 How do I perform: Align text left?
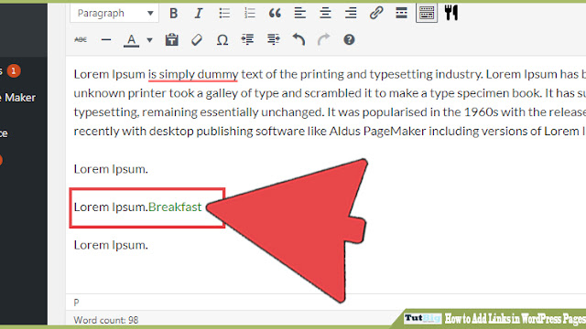click(x=299, y=14)
